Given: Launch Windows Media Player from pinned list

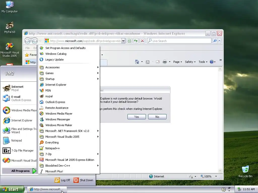Looking at the screenshot, I should [19, 110].
